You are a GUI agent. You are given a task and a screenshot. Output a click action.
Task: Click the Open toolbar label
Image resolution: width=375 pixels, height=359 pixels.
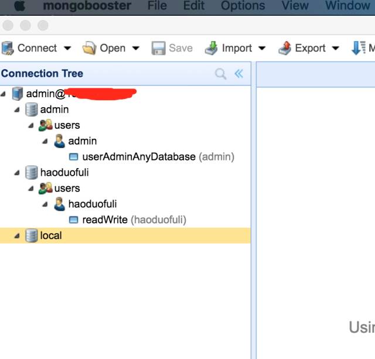pos(112,48)
